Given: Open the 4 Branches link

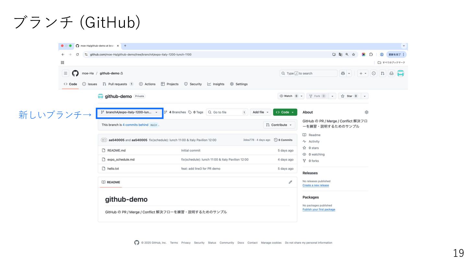Looking at the screenshot, I should (x=175, y=112).
